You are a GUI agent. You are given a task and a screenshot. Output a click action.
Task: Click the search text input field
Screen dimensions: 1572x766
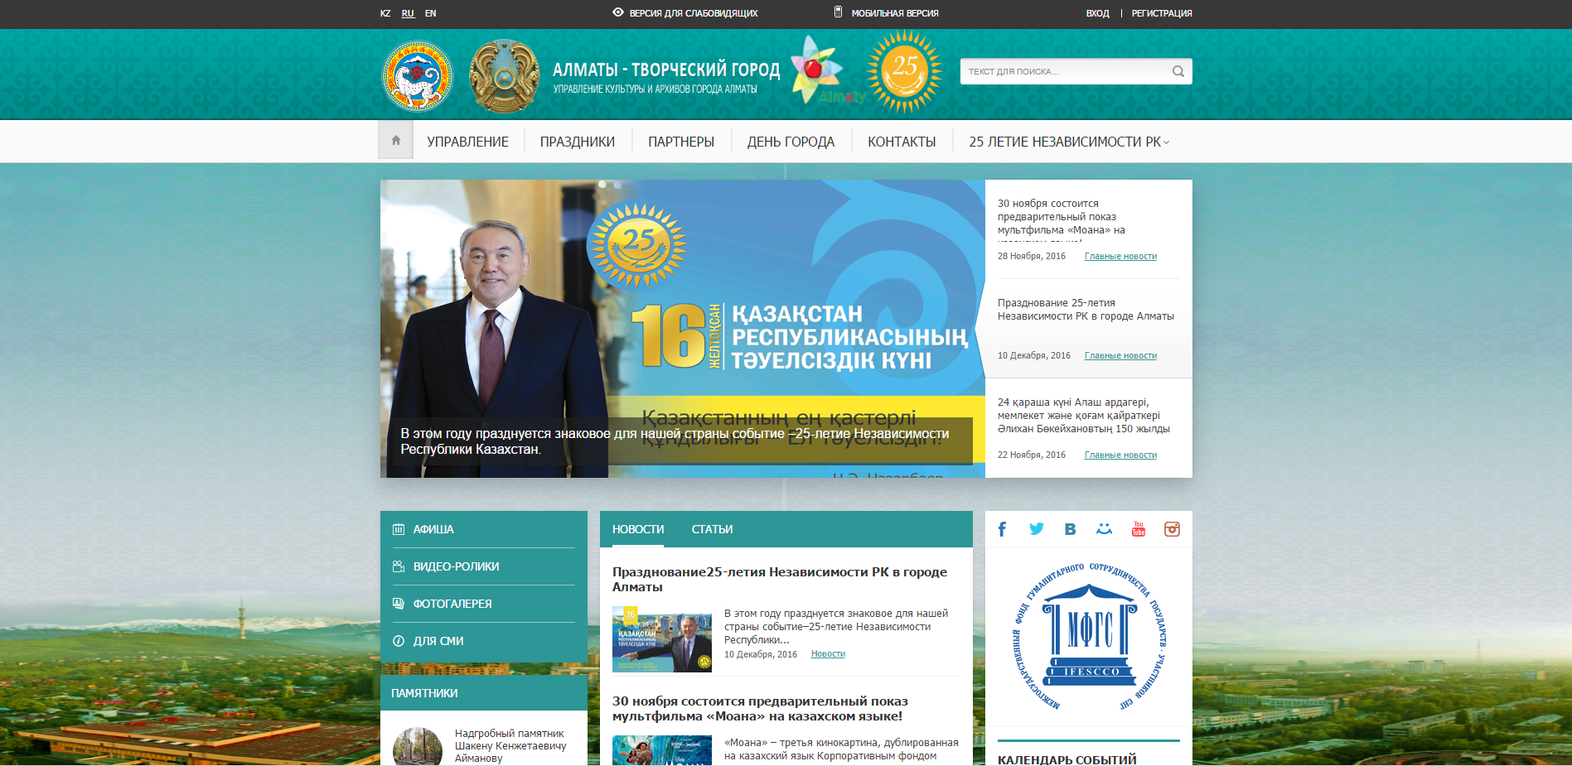pos(1064,71)
